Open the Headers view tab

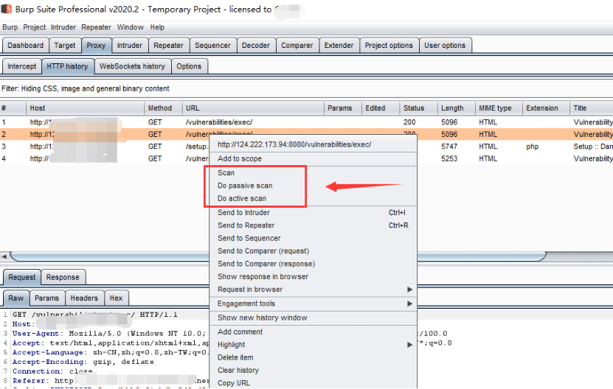pos(84,298)
